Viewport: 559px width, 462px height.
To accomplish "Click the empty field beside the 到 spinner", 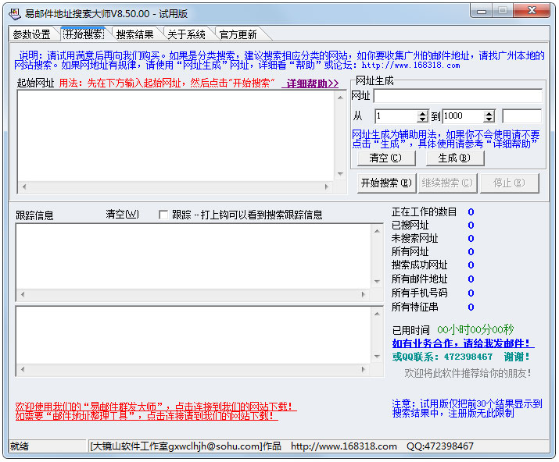I will tap(522, 116).
